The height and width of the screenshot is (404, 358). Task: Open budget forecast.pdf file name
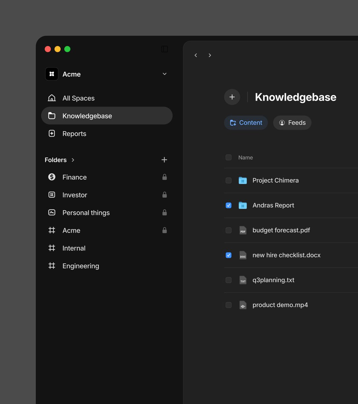(x=281, y=230)
